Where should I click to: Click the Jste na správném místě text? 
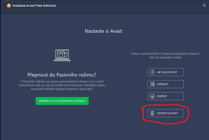click(165, 57)
